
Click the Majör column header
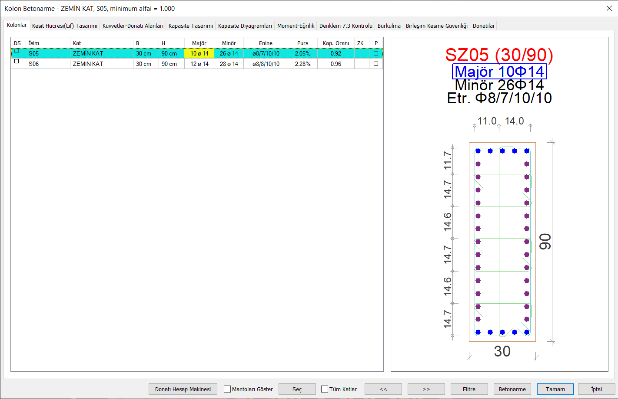(199, 43)
